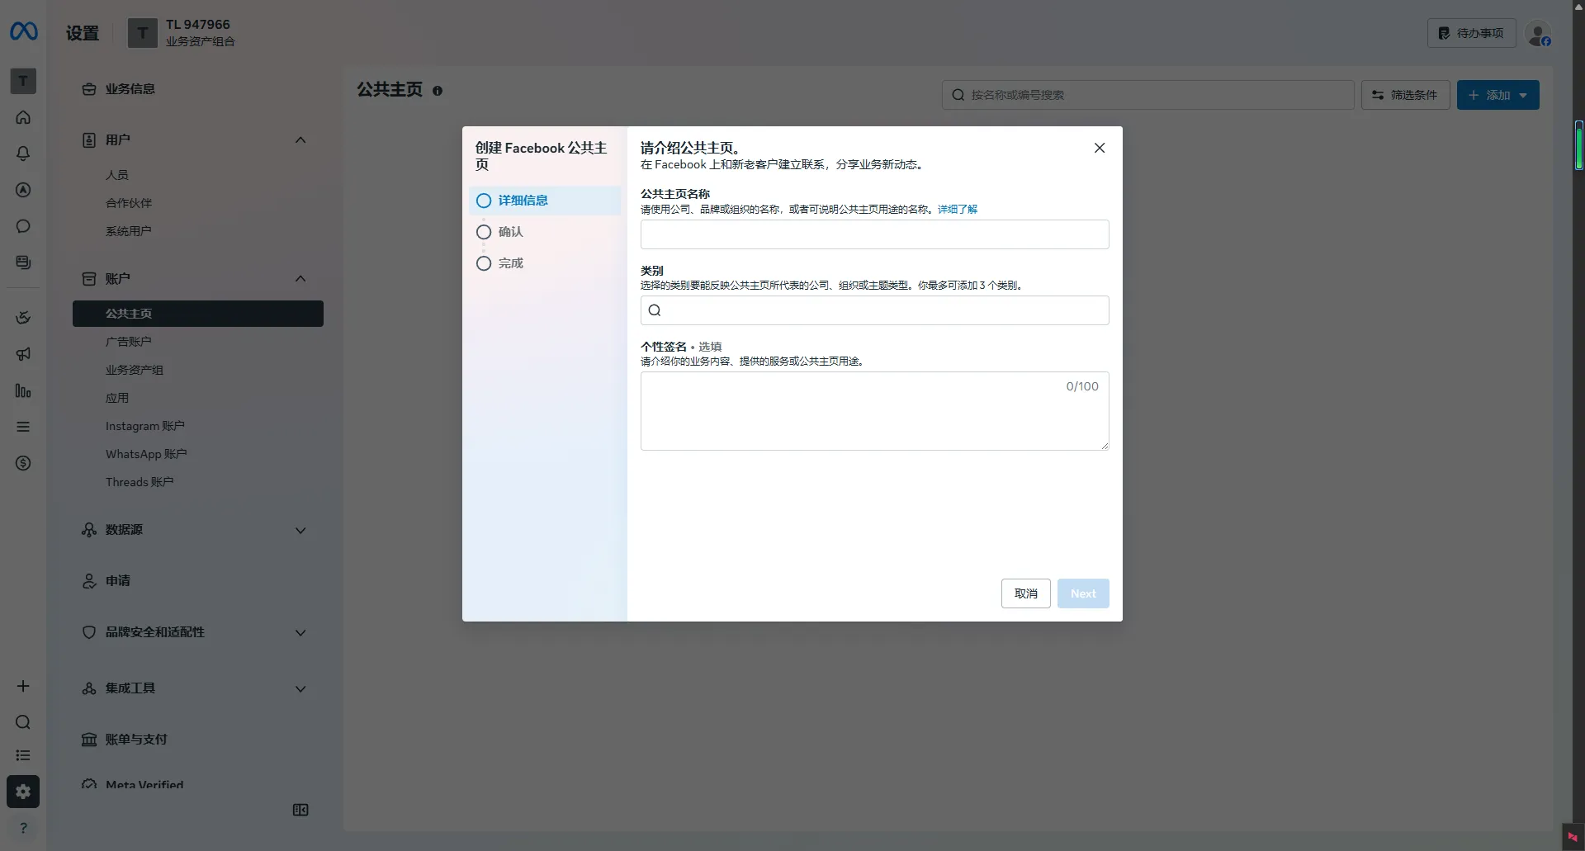
Task: Open the settings gear icon
Action: [23, 792]
